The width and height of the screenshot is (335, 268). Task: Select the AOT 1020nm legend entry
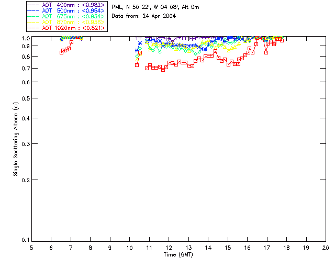pyautogui.click(x=66, y=28)
